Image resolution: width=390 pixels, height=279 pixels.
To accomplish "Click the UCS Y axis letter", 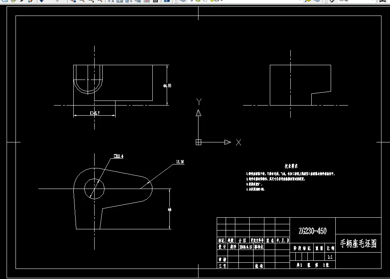I will point(199,102).
